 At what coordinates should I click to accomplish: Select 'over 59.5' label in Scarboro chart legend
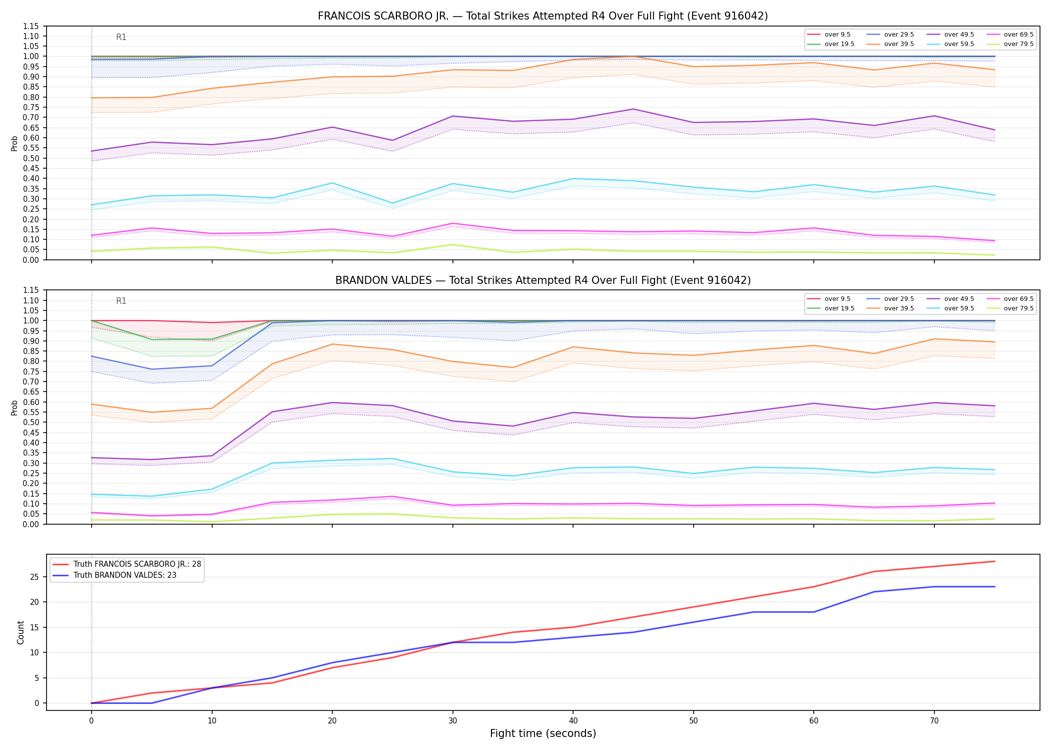(959, 44)
